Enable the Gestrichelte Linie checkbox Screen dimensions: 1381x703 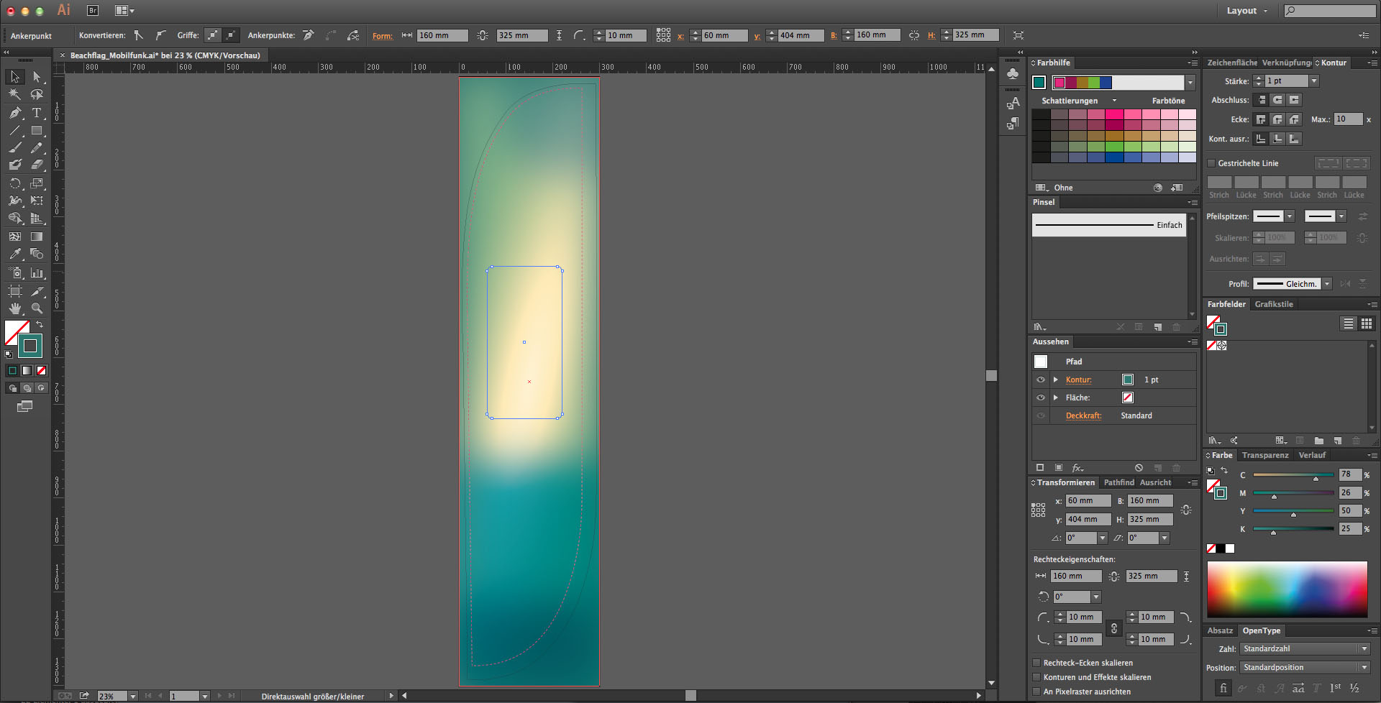coord(1211,163)
